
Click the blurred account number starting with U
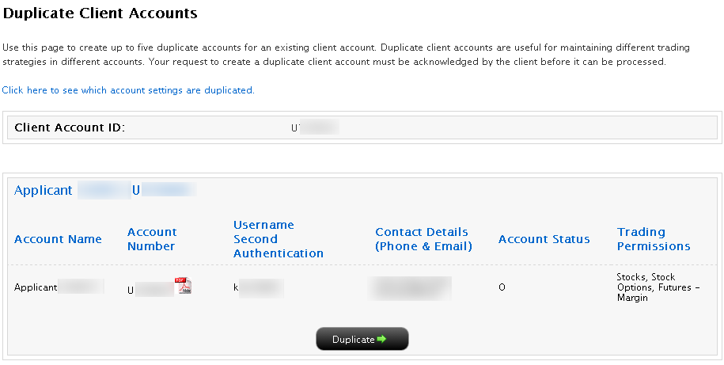point(150,290)
